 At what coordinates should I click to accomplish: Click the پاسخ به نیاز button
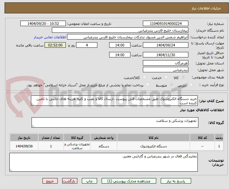pyautogui.click(x=176, y=181)
